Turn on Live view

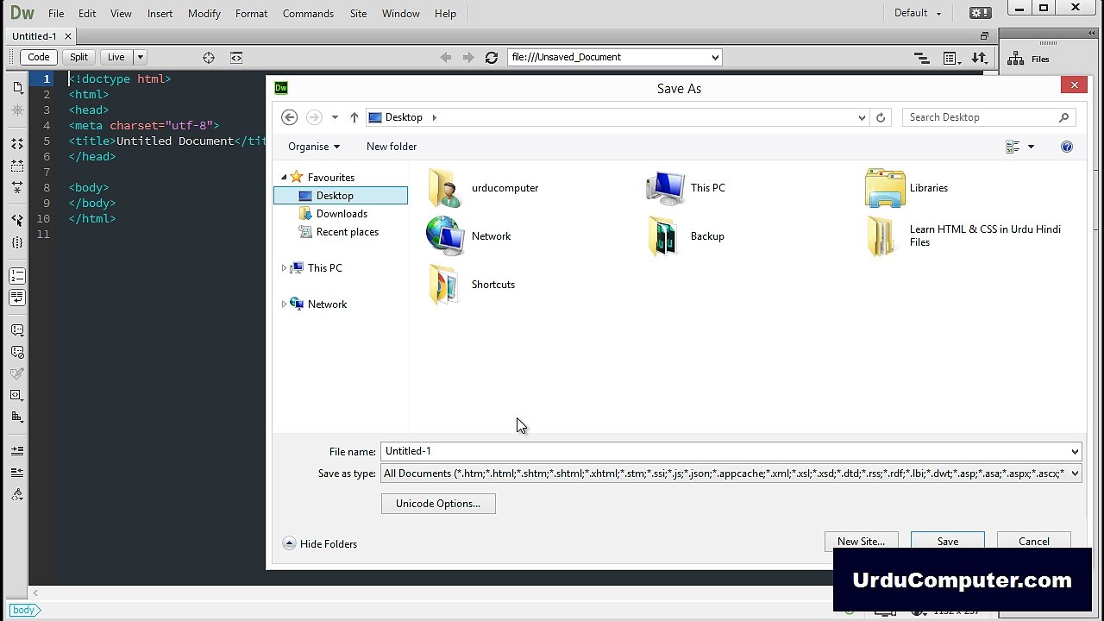point(116,57)
